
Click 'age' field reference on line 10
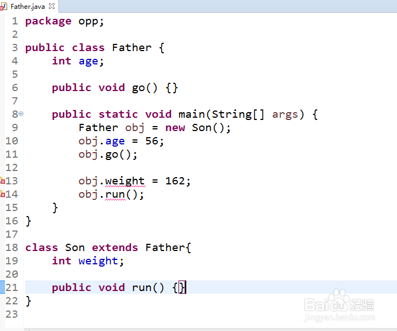pyautogui.click(x=115, y=142)
